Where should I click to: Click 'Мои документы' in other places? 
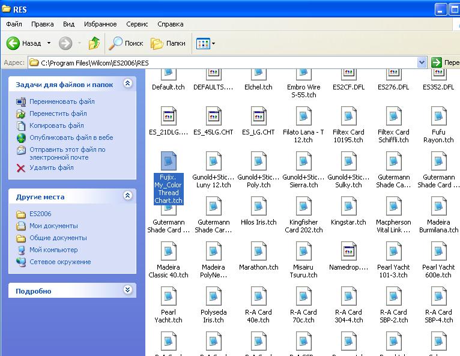[x=53, y=226]
